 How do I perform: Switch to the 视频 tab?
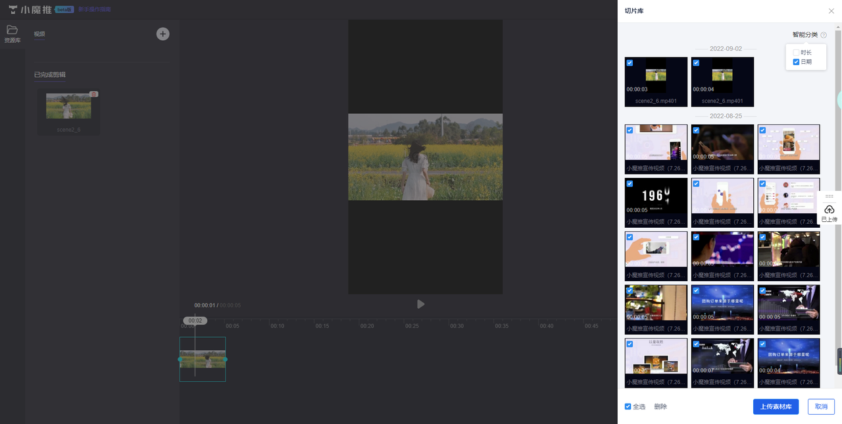(x=39, y=34)
